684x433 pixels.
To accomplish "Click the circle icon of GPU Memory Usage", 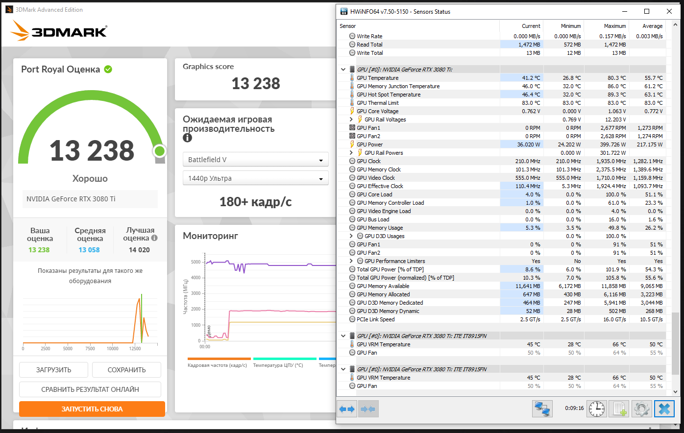I will pos(352,228).
